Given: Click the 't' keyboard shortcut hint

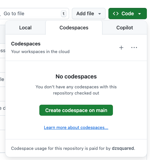Looking at the screenshot, I should (64, 14).
